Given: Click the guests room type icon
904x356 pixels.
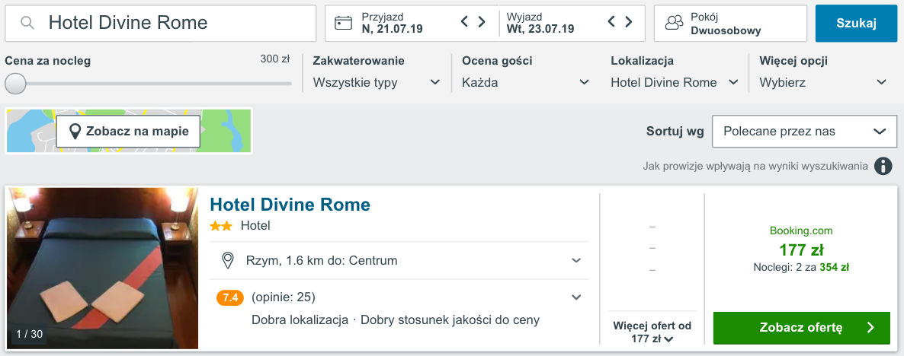Looking at the screenshot, I should (x=674, y=23).
